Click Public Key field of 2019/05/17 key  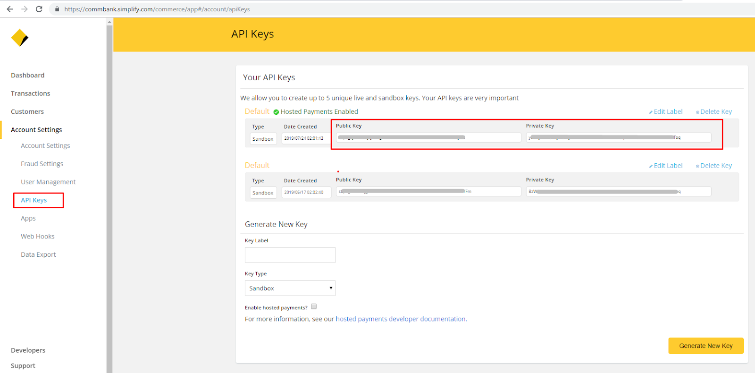tap(428, 191)
